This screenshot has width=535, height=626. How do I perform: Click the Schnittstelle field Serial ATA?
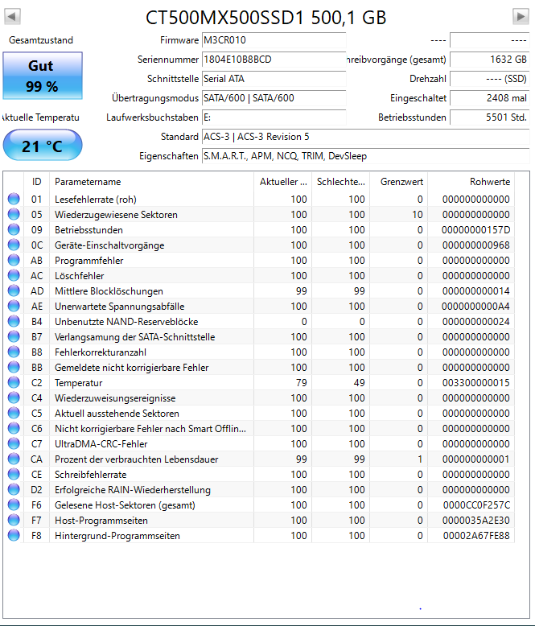click(274, 79)
